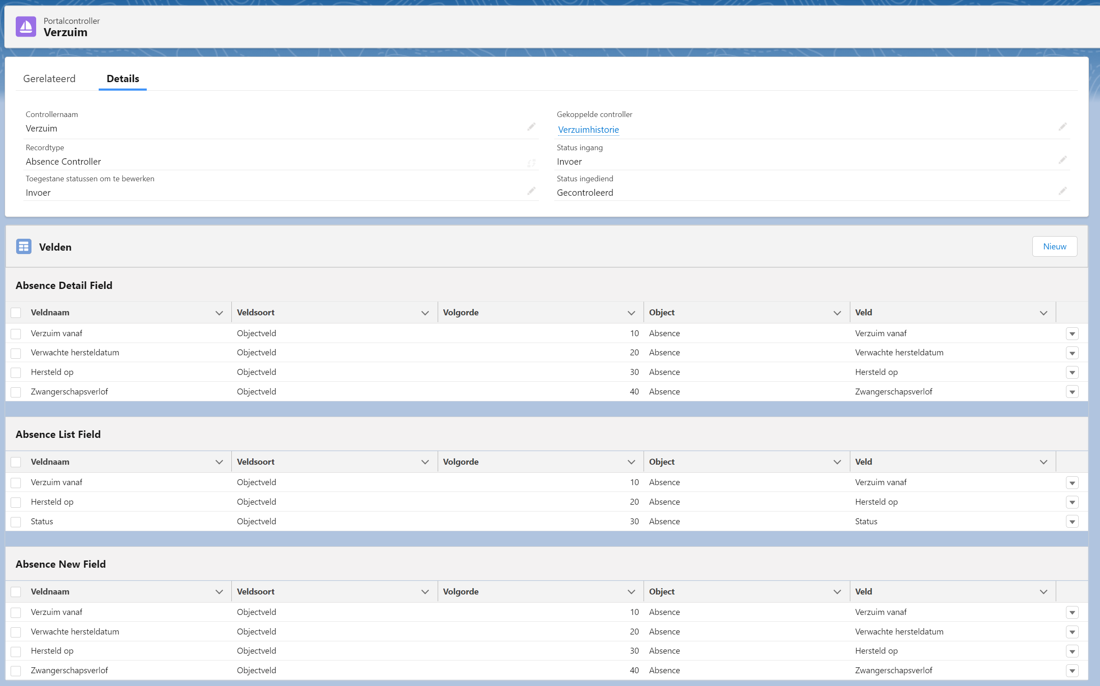Screen dimensions: 1100x686
Task: Expand Veld column menu in Detail table
Action: 1043,313
